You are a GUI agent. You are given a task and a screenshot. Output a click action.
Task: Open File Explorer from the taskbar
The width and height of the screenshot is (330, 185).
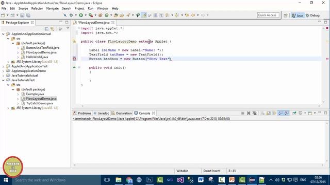click(119, 180)
